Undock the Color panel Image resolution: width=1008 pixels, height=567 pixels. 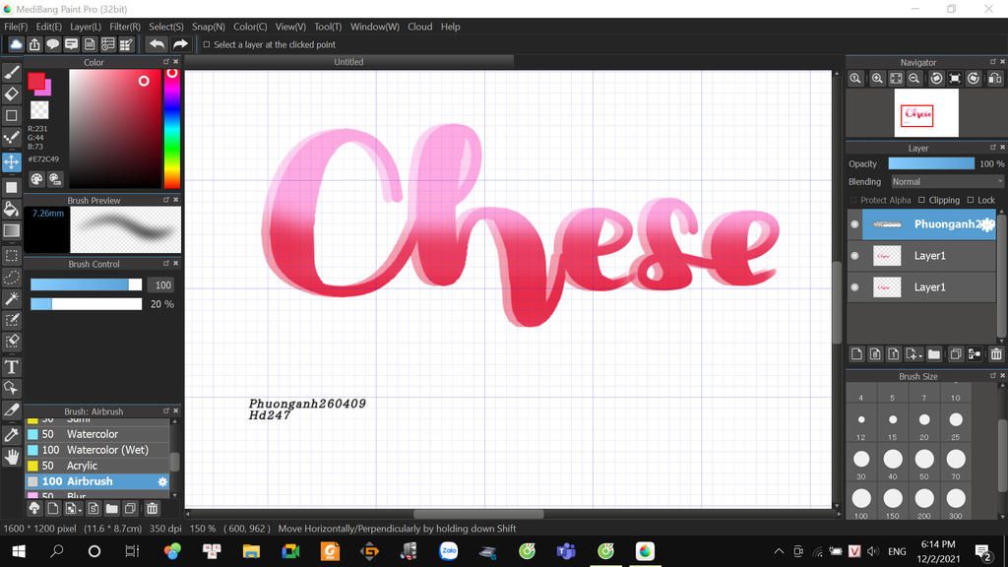(x=165, y=62)
